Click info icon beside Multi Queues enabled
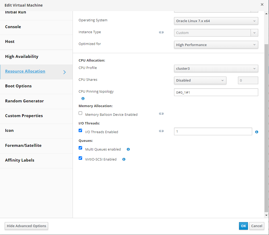 point(128,149)
